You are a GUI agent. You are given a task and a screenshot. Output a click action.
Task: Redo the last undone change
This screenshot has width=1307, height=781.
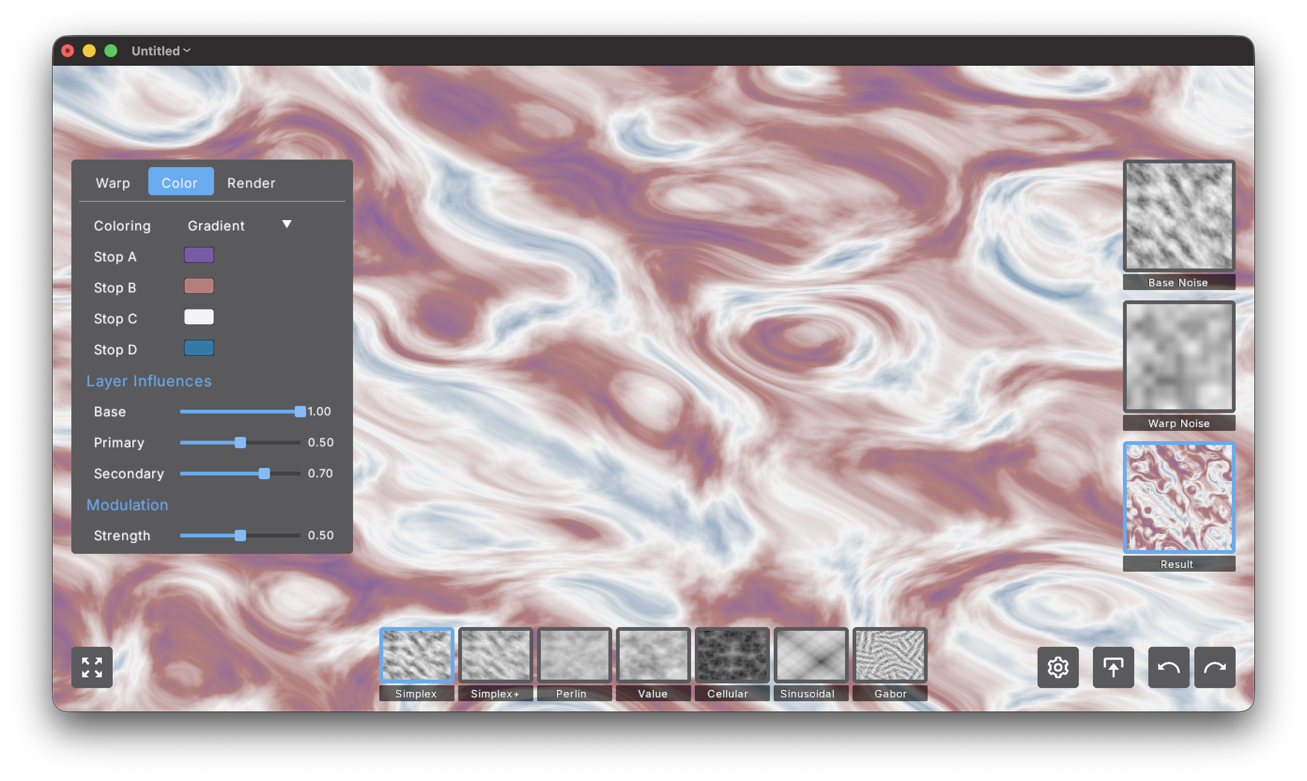tap(1215, 667)
